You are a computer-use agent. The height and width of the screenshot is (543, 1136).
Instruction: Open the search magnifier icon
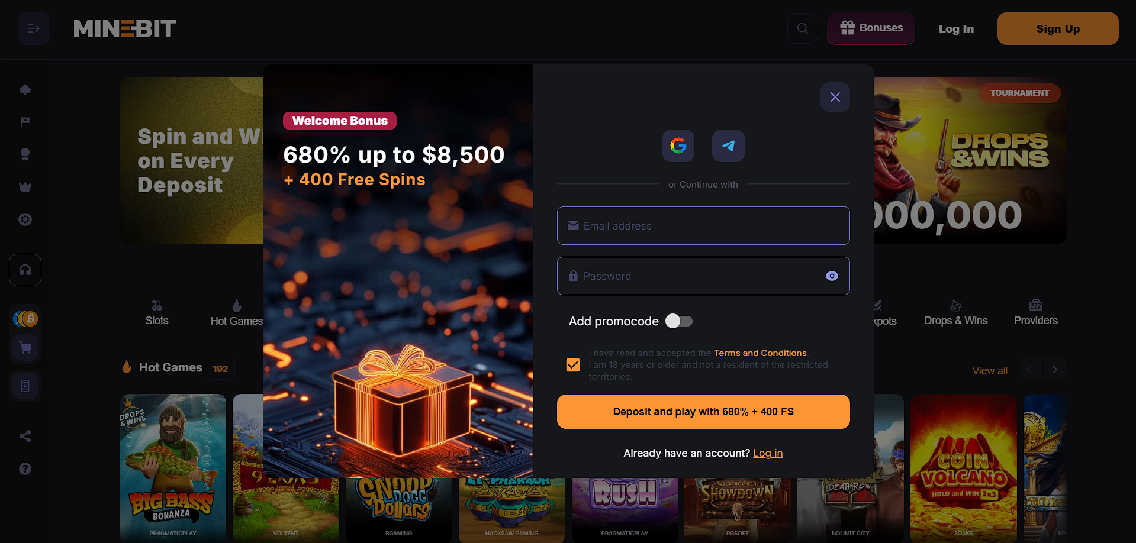point(803,28)
